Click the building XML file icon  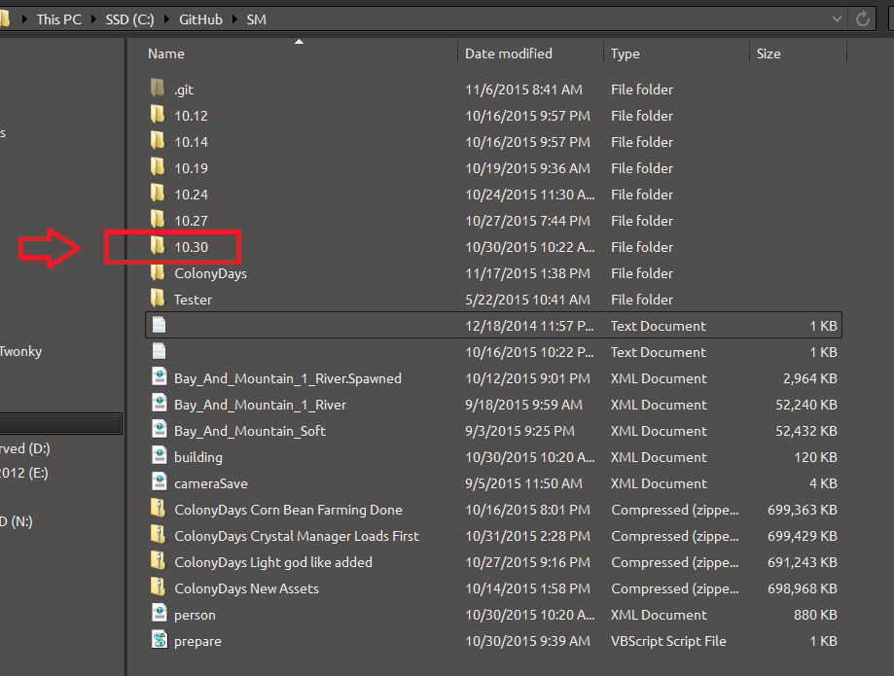point(160,455)
